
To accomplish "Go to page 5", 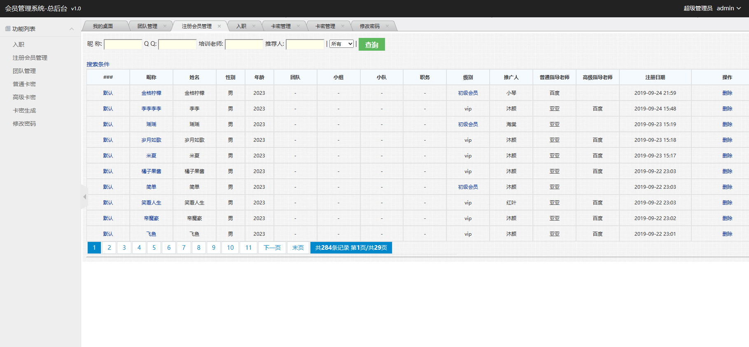I will (154, 248).
